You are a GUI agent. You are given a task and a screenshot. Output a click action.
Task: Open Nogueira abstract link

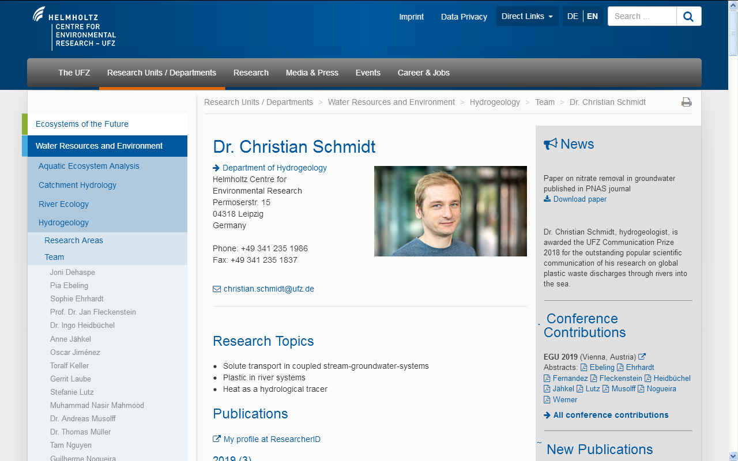[x=661, y=388]
